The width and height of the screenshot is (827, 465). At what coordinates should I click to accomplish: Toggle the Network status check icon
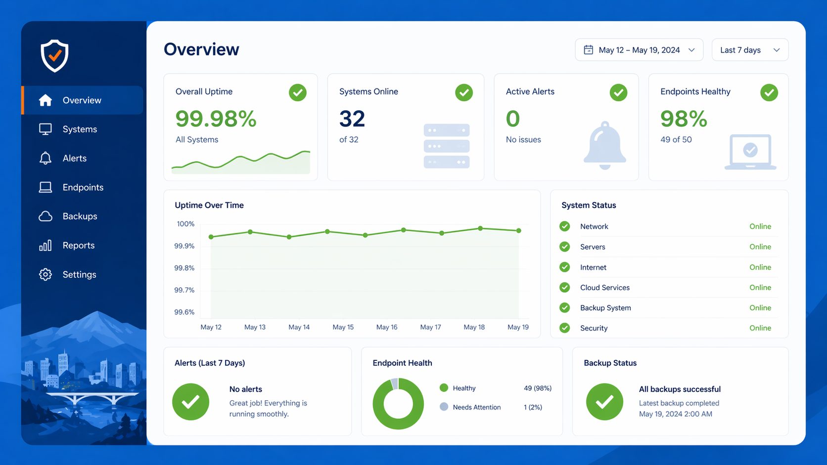pyautogui.click(x=564, y=226)
